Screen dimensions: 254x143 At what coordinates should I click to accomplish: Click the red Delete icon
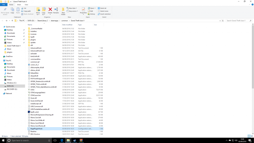(50, 9)
